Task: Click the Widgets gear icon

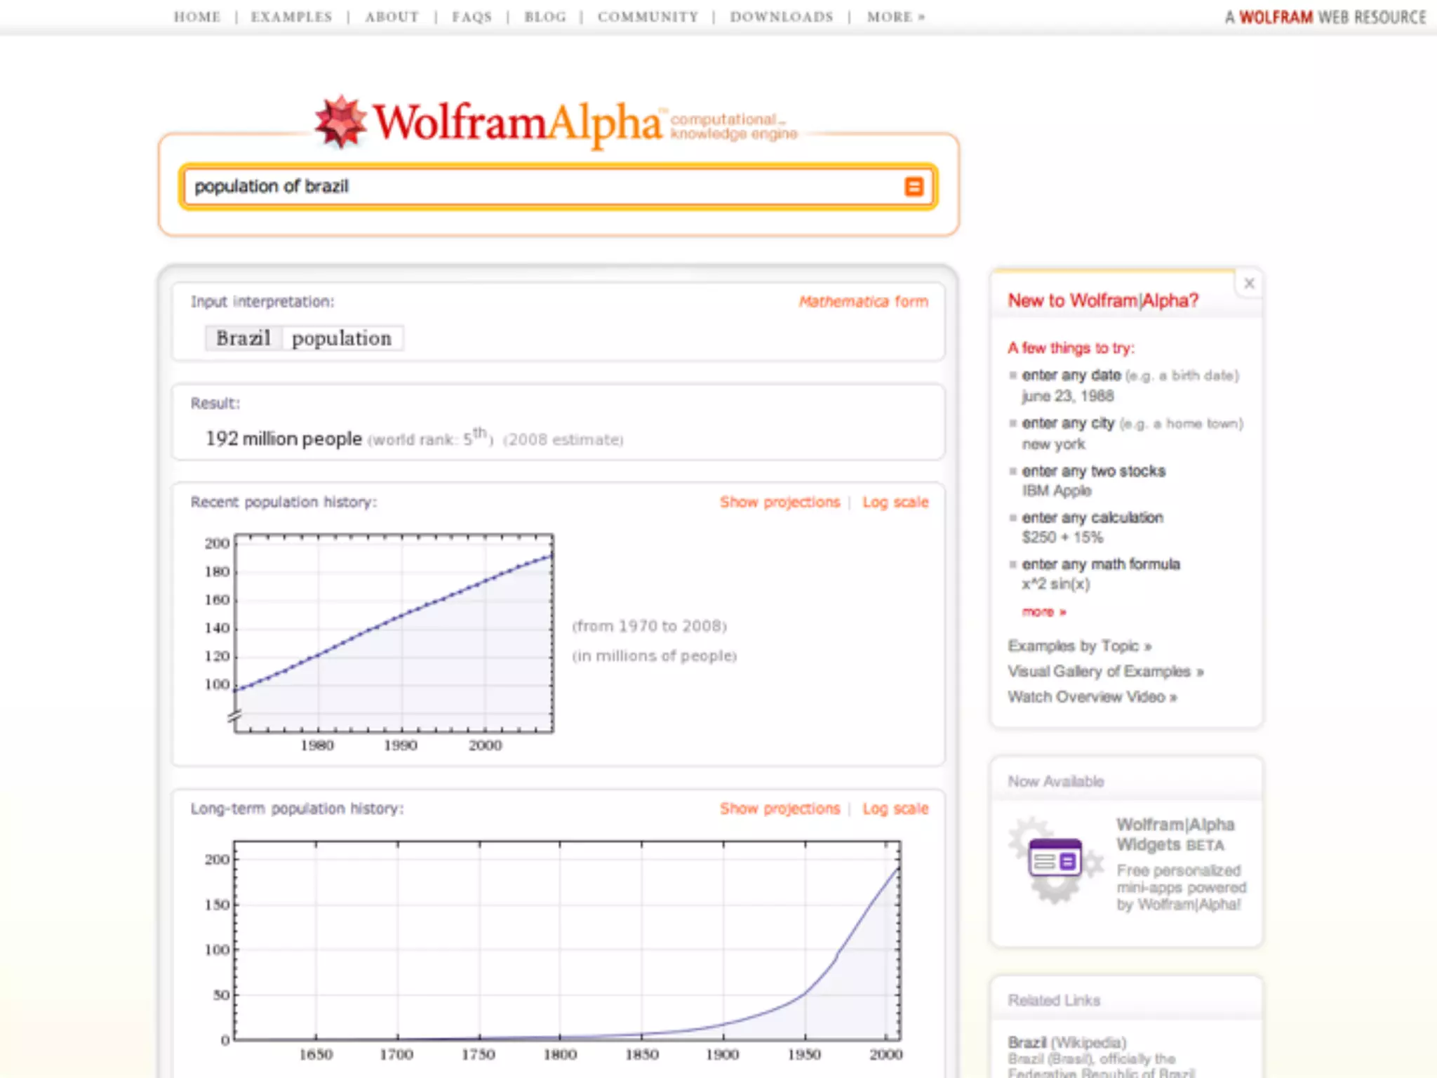Action: (x=1054, y=860)
